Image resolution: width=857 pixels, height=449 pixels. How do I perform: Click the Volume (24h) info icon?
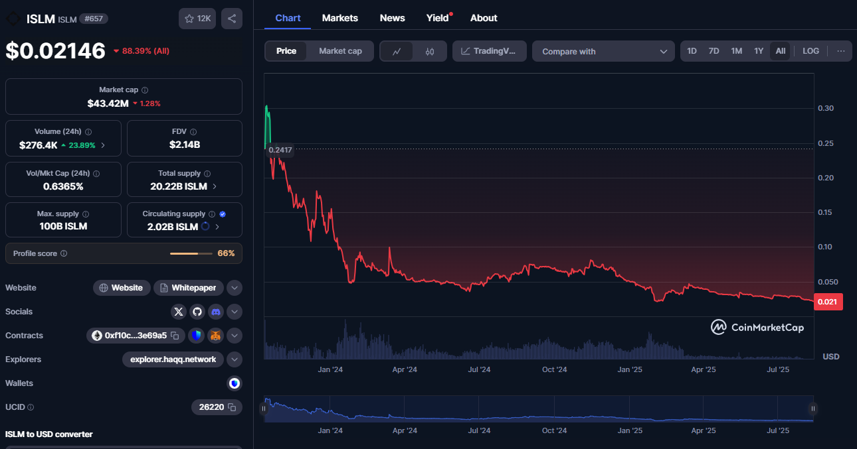(x=88, y=132)
